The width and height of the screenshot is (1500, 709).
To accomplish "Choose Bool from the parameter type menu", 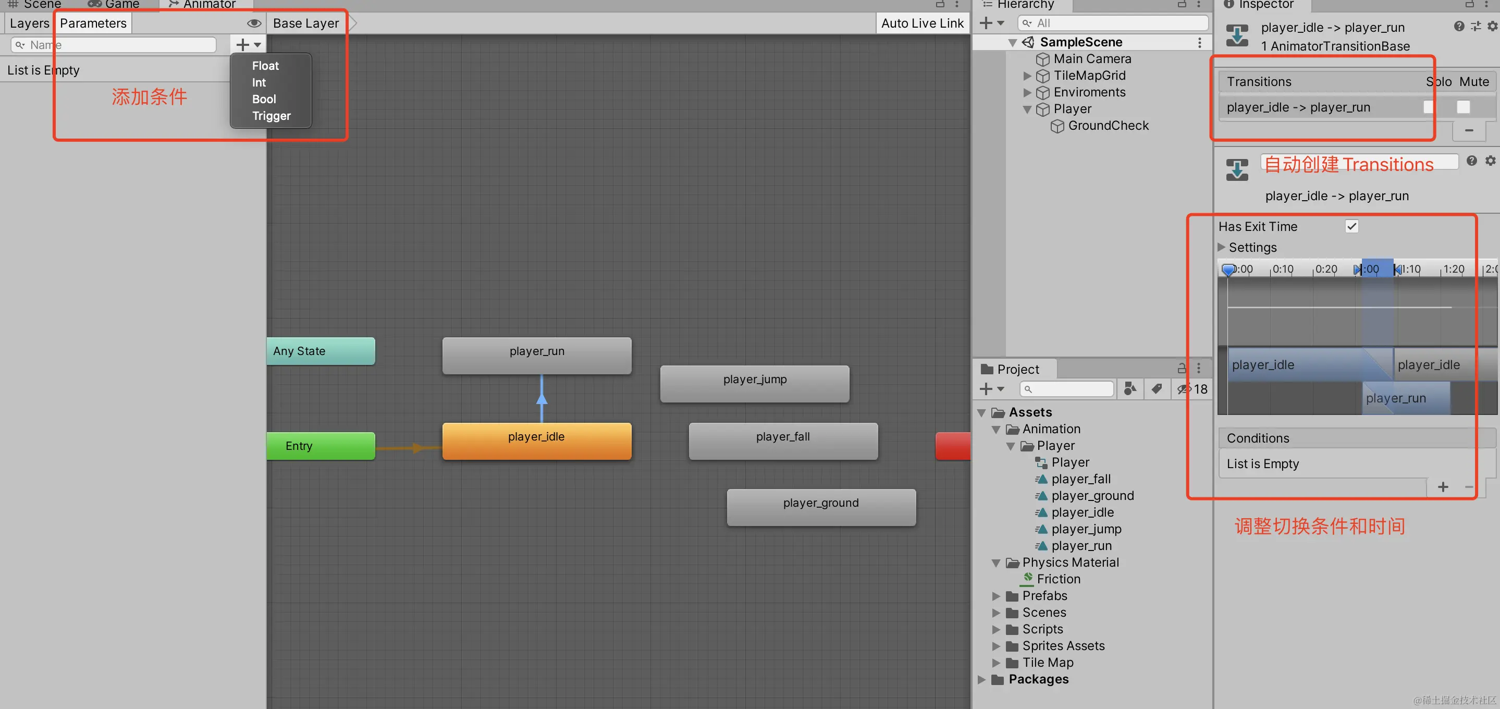I will [x=264, y=99].
